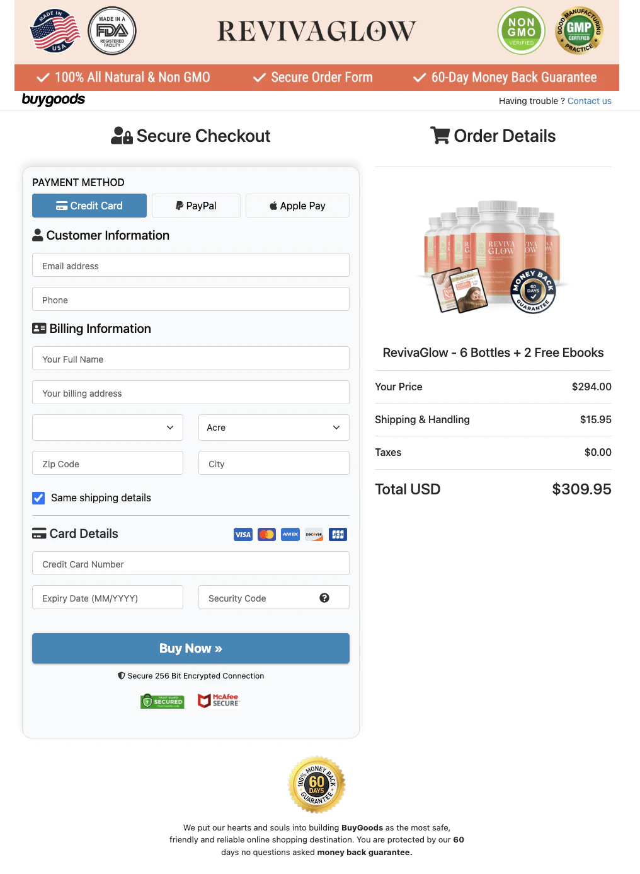Click the JCB card icon

point(338,535)
